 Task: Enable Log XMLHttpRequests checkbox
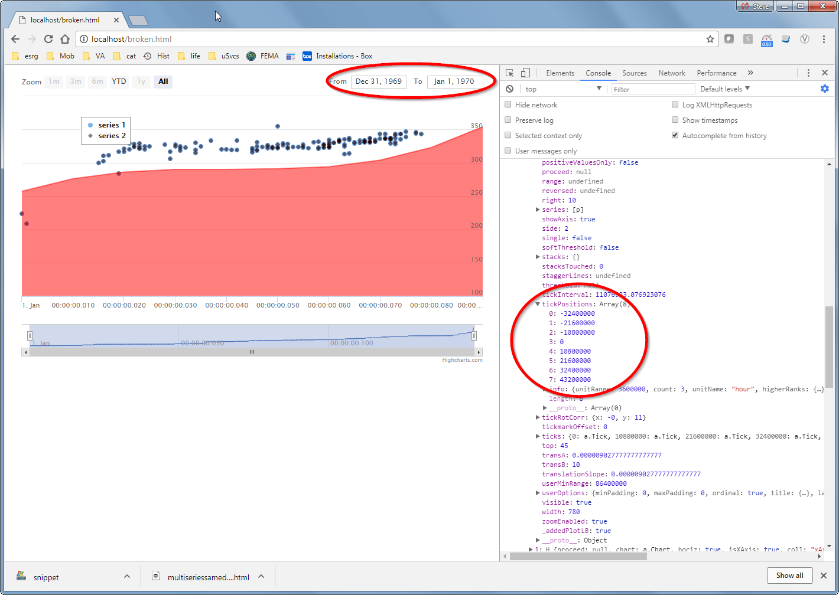point(675,104)
